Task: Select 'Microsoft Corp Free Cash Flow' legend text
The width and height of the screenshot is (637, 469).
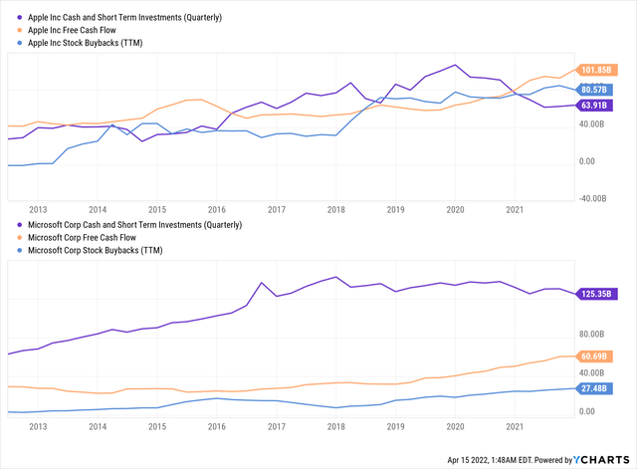Action: [82, 237]
